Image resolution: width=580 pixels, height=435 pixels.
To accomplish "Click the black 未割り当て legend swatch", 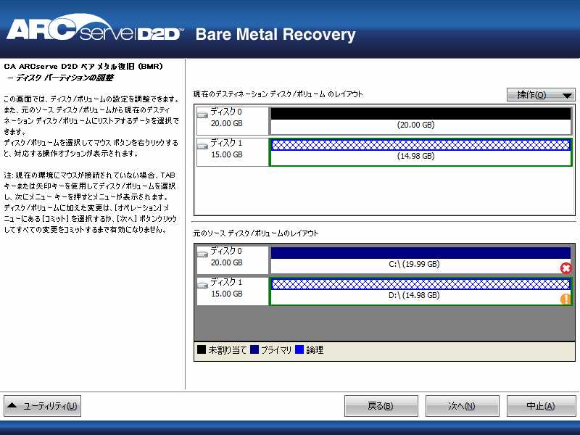I will pos(202,349).
